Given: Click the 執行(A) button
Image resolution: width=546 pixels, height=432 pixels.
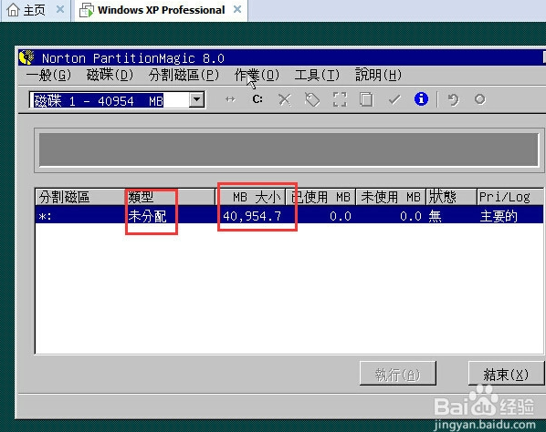Looking at the screenshot, I should pos(398,374).
